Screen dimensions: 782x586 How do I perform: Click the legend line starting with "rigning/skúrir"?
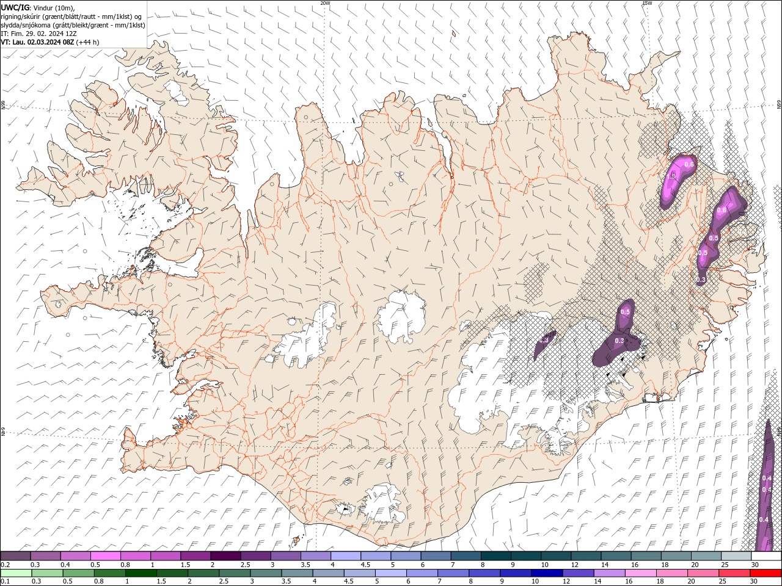(x=72, y=16)
